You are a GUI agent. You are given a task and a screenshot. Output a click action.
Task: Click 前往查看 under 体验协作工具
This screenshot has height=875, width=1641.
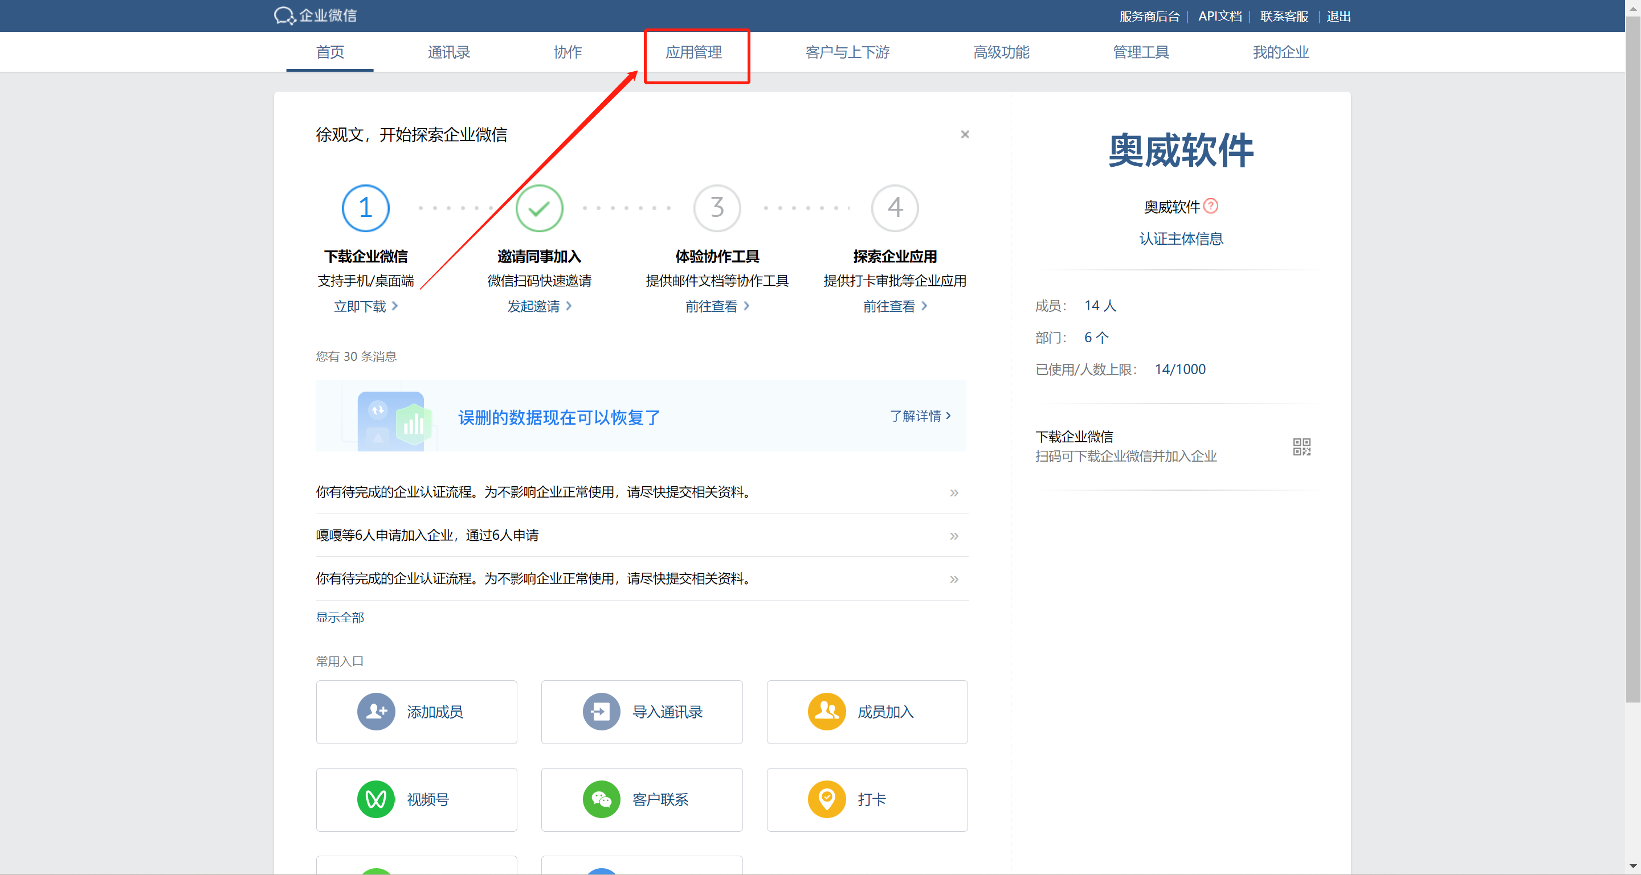pyautogui.click(x=717, y=306)
